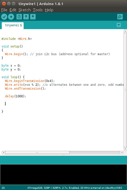
Task: Click the delay(1000); line
Action: (x=15, y=96)
